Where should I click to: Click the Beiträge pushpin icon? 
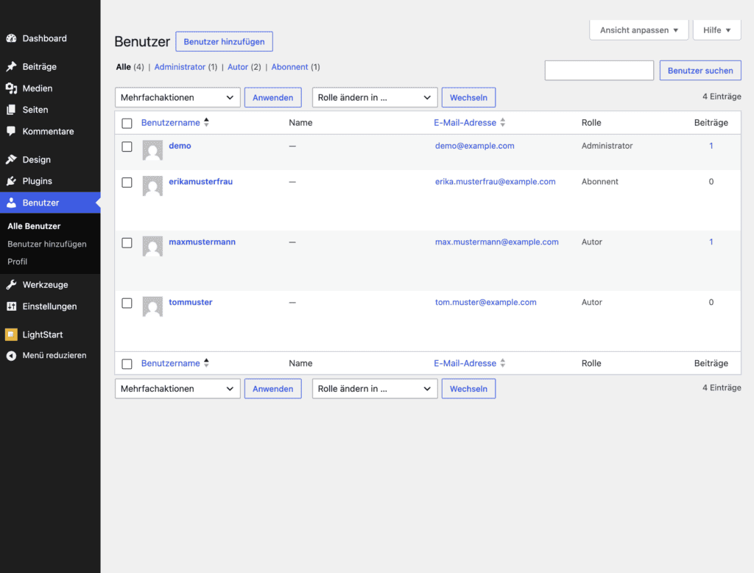click(12, 66)
